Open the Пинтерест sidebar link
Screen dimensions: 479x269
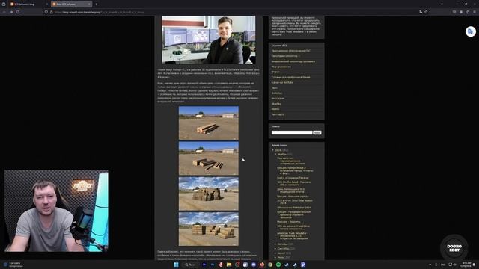coord(278,114)
